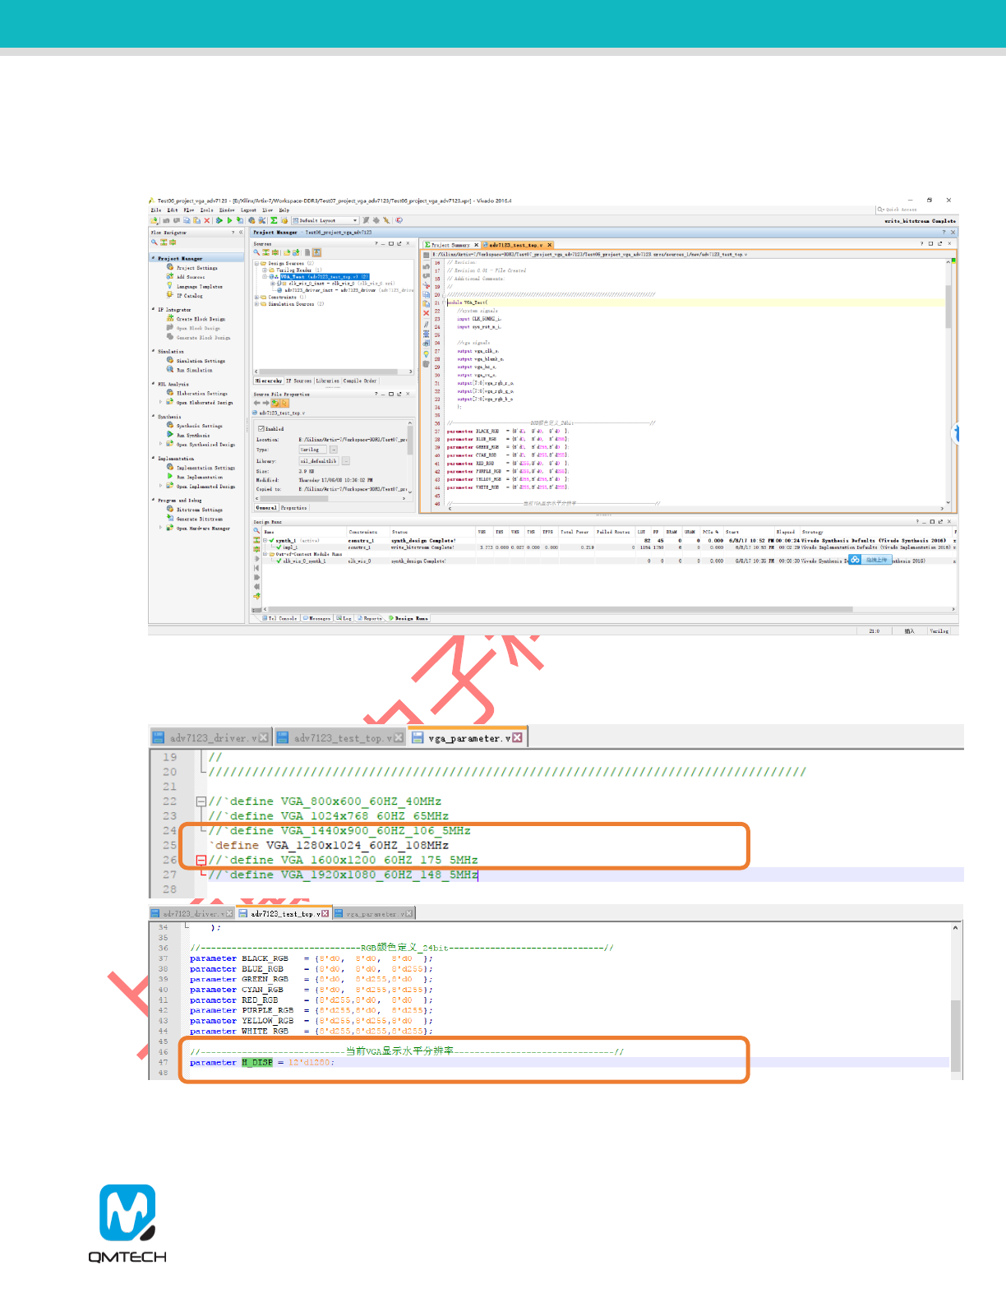The width and height of the screenshot is (1006, 1302).
Task: Click the sigma Project Summary toolbar icon
Action: click(274, 220)
